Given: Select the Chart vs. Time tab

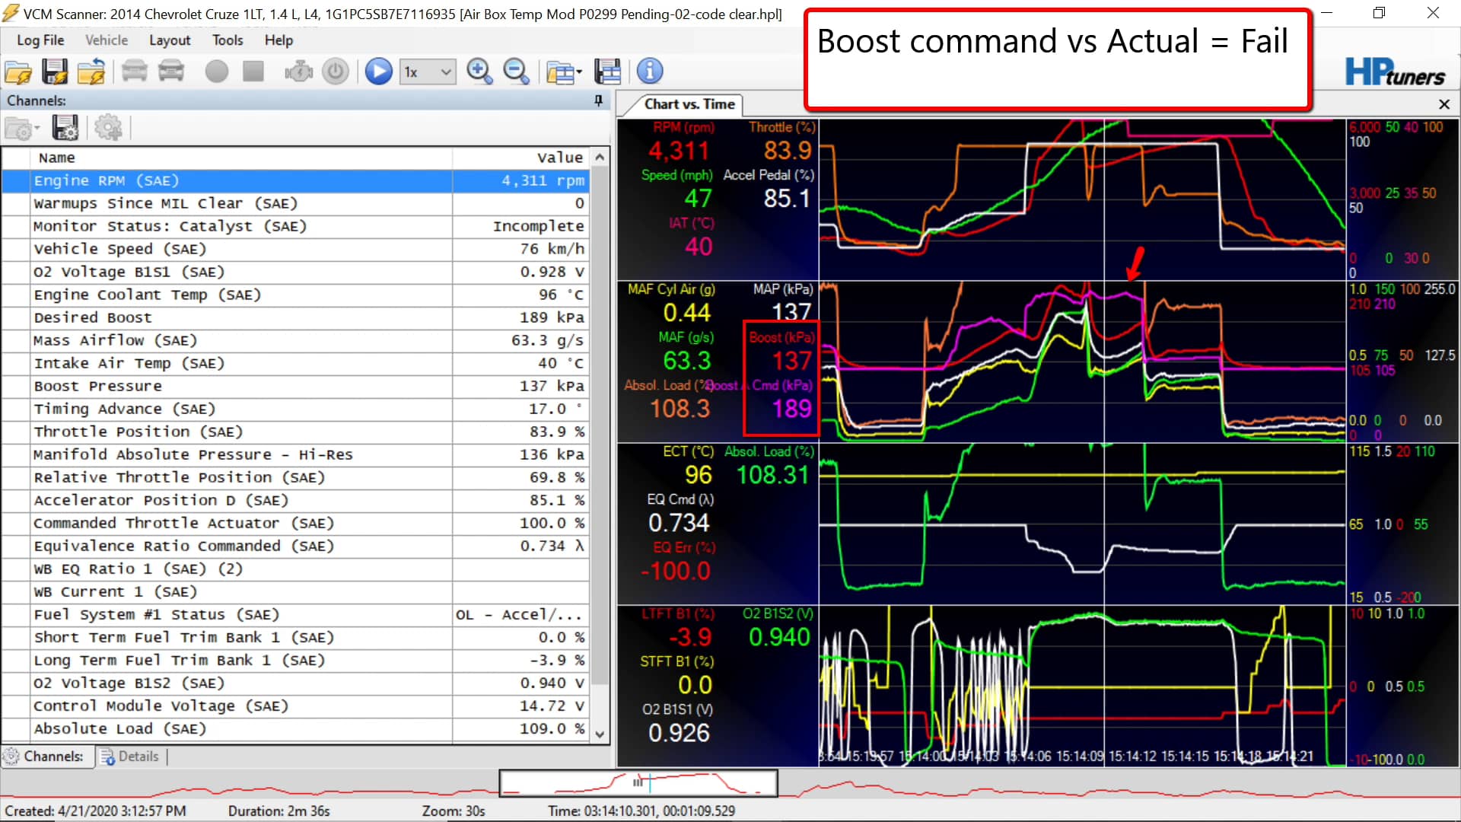Looking at the screenshot, I should point(689,104).
